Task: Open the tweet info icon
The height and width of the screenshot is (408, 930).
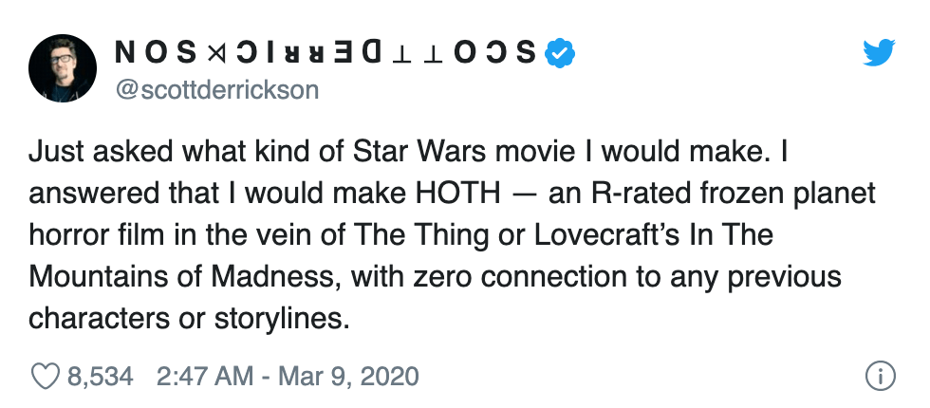Action: tap(880, 377)
